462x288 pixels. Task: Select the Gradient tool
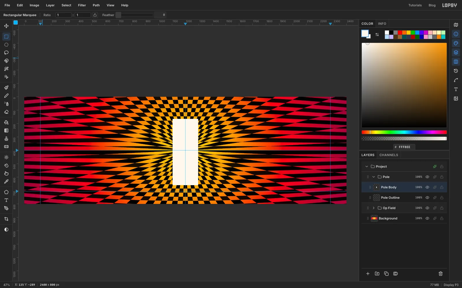pos(6,130)
